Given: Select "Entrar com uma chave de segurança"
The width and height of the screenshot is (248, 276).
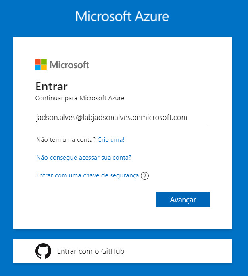Looking at the screenshot, I should tap(87, 175).
